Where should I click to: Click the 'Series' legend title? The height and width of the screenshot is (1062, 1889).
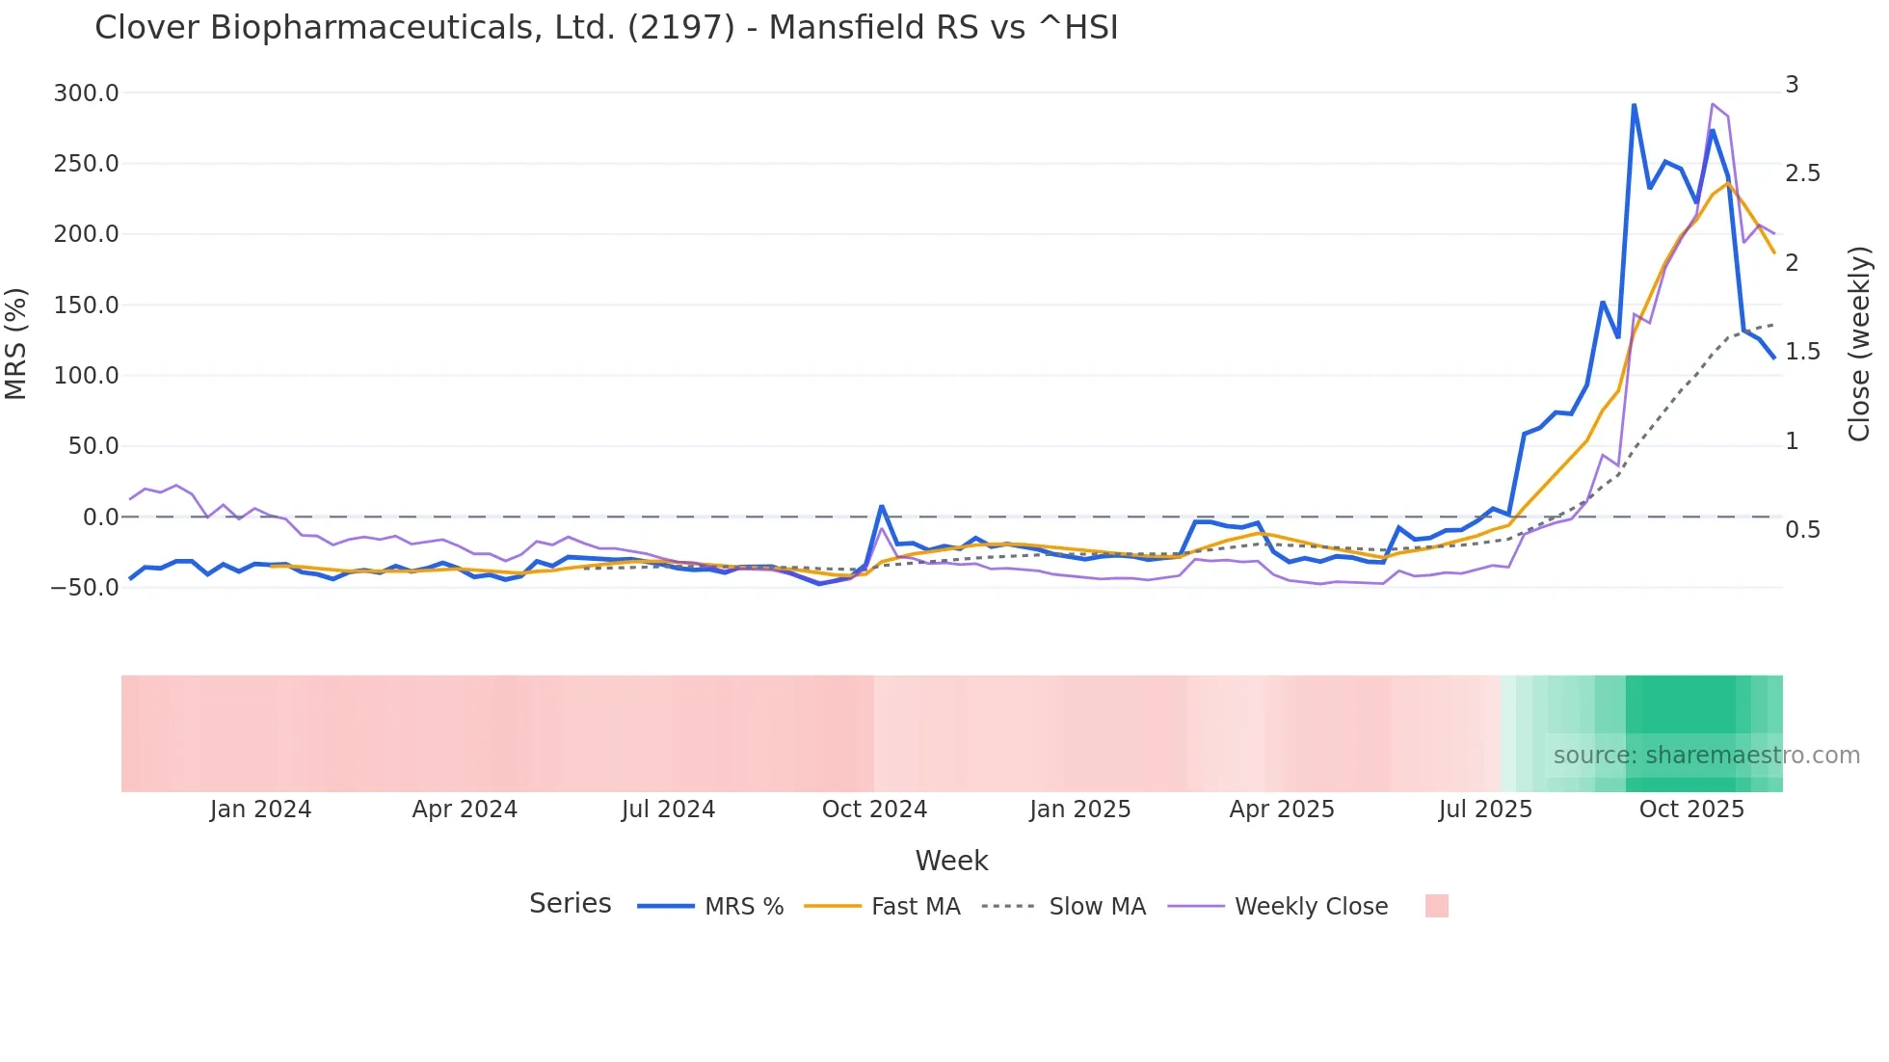click(571, 904)
